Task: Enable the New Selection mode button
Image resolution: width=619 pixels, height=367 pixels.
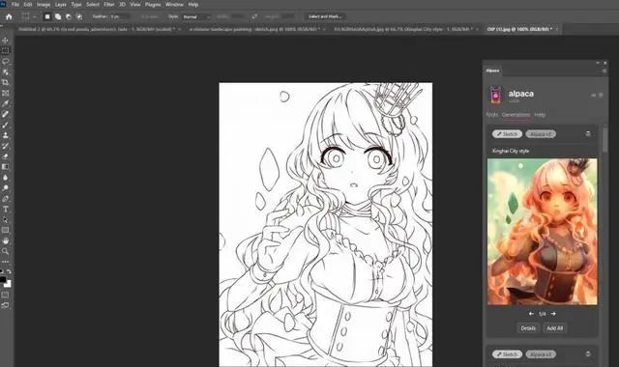Action: [47, 16]
